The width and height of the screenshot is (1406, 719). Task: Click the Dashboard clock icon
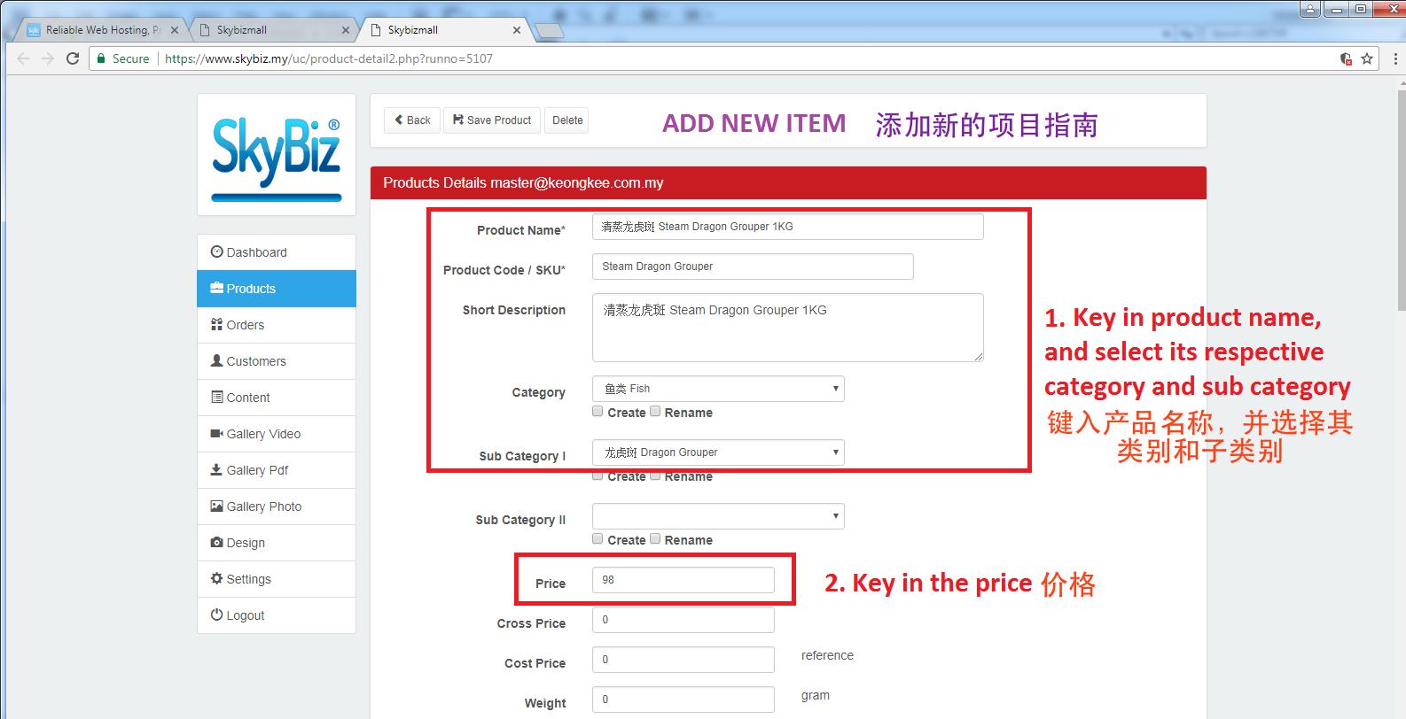216,251
